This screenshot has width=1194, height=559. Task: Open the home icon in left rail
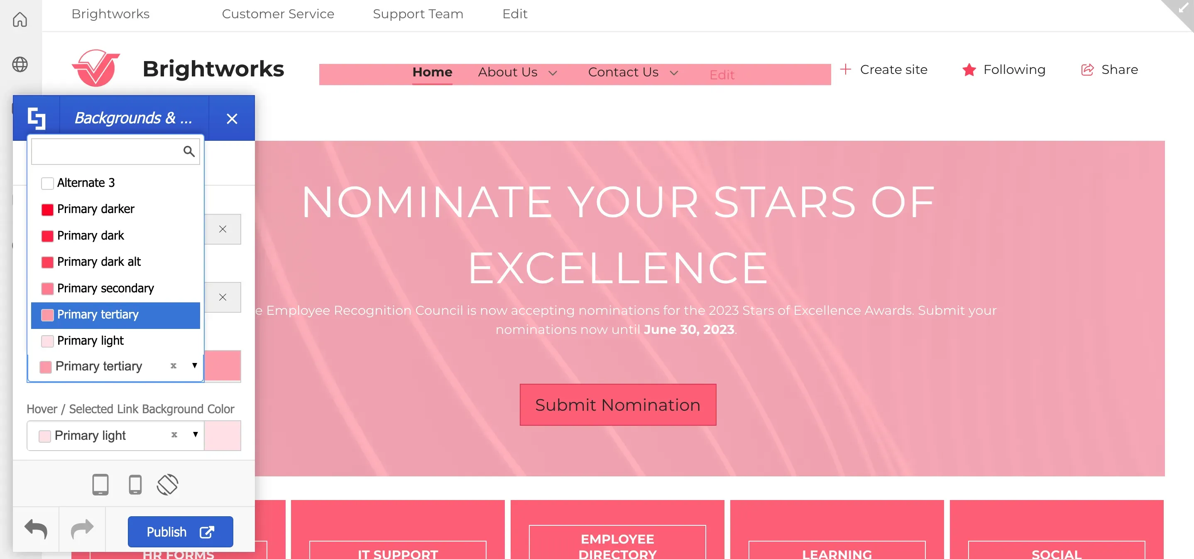pyautogui.click(x=20, y=20)
